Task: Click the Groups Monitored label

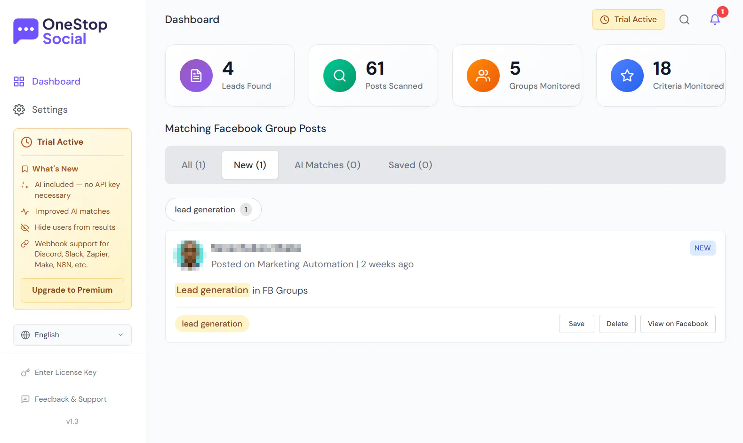Action: click(544, 86)
